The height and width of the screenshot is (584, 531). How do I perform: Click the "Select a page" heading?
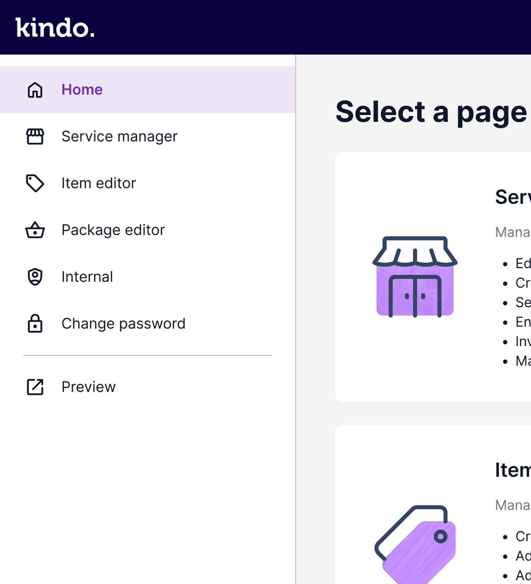(x=431, y=112)
